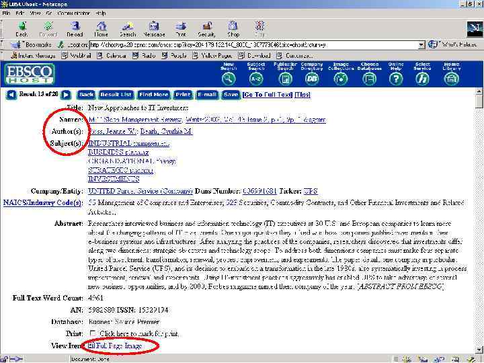The height and width of the screenshot is (363, 484).
Task: Open the Tips link
Action: [x=302, y=95]
